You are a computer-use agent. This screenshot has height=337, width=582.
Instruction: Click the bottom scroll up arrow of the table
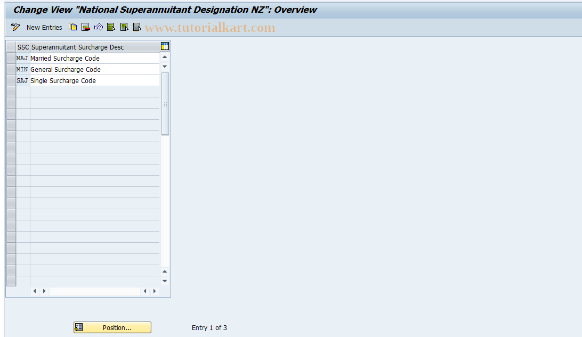[165, 272]
